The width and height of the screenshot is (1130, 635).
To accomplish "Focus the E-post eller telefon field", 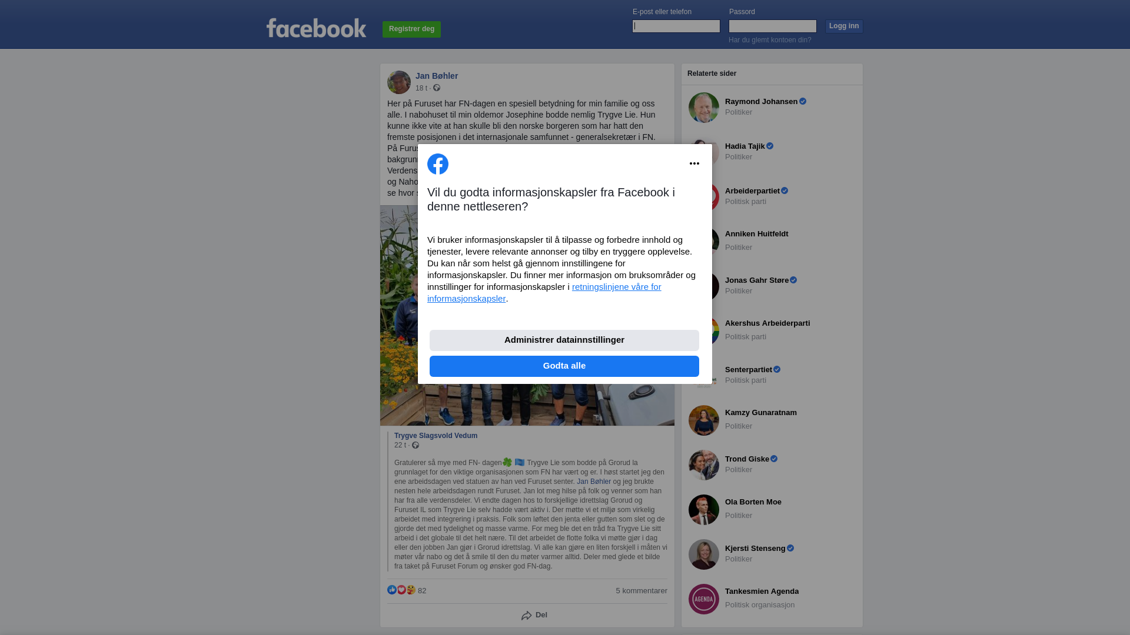I will 676,26.
